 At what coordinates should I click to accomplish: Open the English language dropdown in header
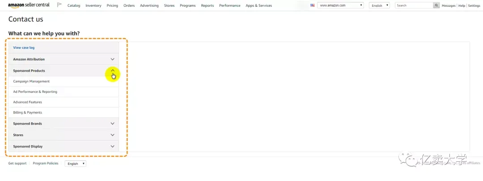[x=379, y=5]
